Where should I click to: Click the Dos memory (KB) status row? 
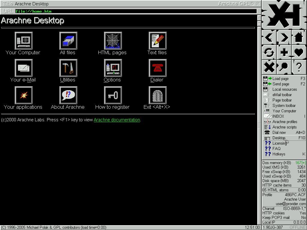click(284, 163)
